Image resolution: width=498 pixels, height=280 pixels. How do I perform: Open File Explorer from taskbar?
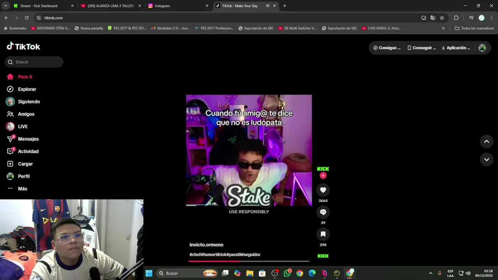point(250,273)
